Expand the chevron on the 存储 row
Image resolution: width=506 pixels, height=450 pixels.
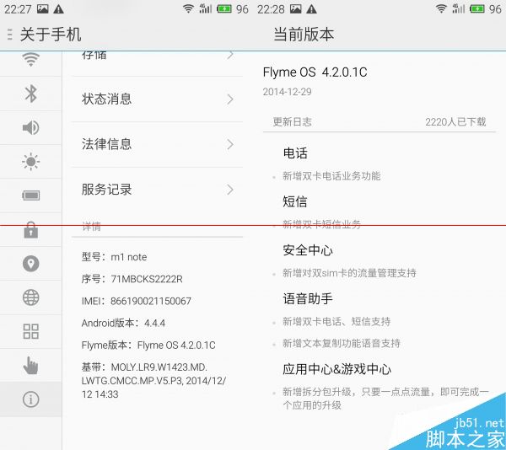coord(229,55)
